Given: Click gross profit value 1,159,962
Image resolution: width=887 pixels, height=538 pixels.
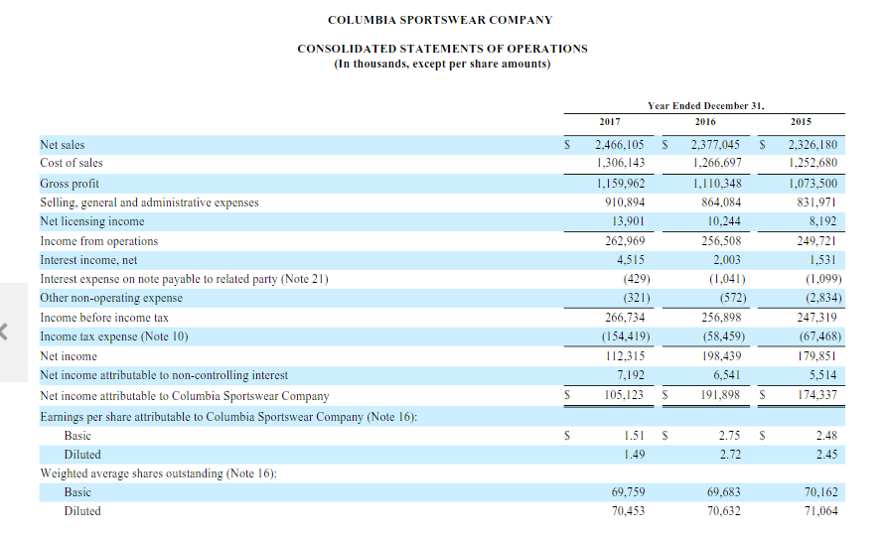Looking at the screenshot, I should (x=621, y=184).
